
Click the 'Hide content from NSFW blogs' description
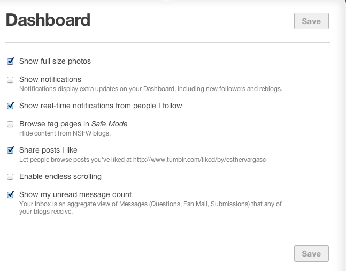(65, 133)
